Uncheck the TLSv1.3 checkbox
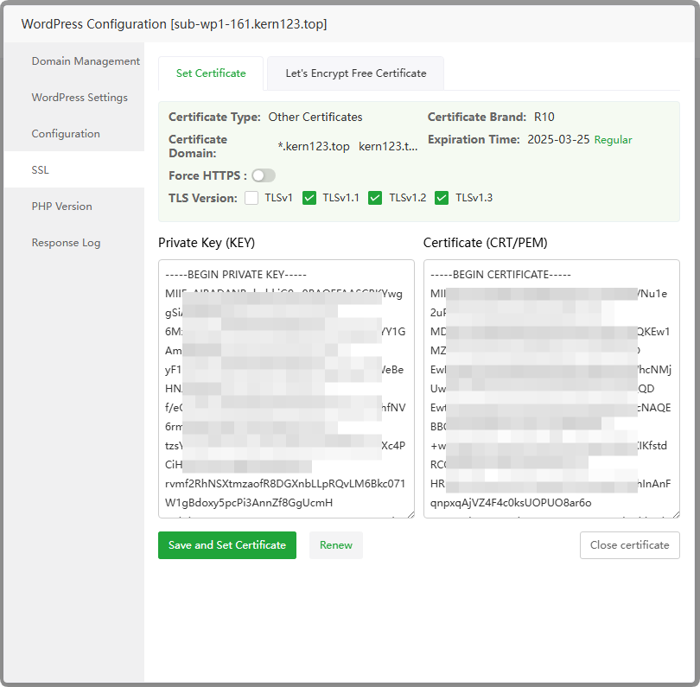Viewport: 700px width, 687px height. [x=442, y=198]
